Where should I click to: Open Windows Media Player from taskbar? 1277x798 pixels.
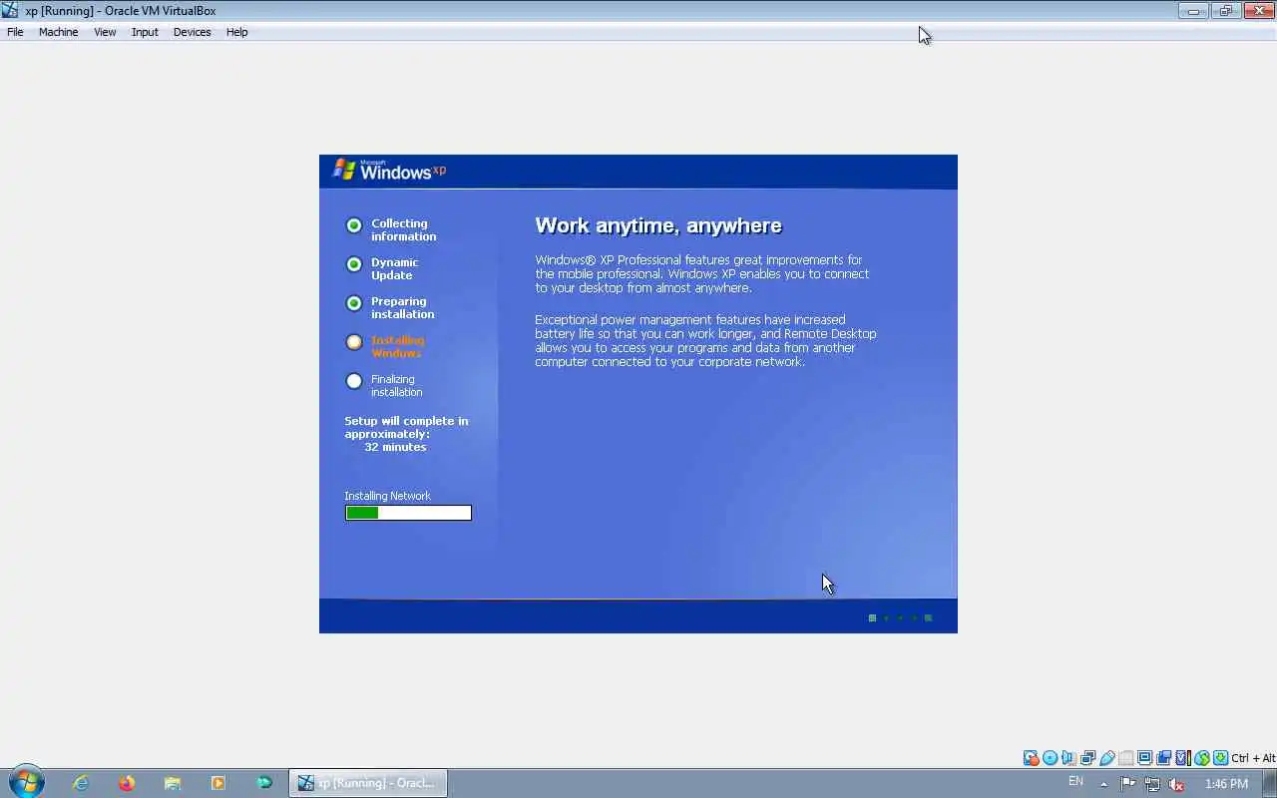218,783
